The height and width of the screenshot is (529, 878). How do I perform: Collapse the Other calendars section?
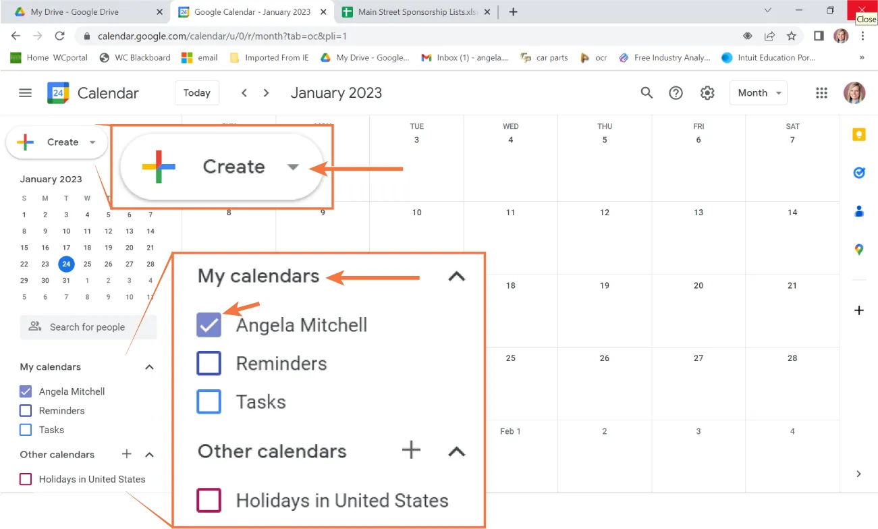click(149, 454)
